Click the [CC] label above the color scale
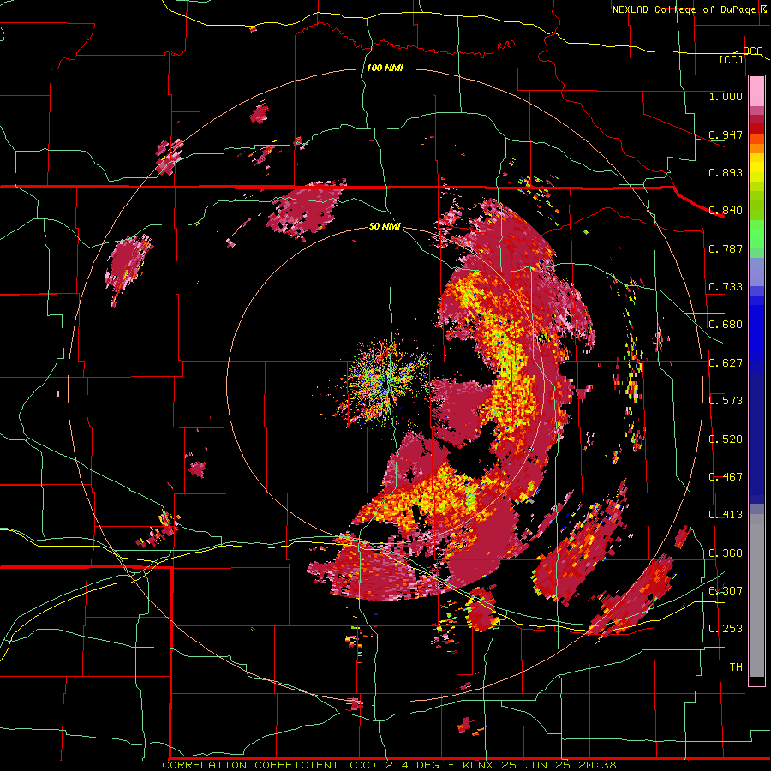The width and height of the screenshot is (771, 771). tap(732, 59)
